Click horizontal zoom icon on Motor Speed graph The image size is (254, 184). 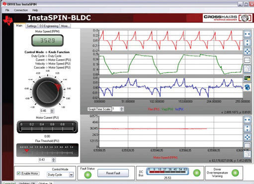tap(247, 120)
